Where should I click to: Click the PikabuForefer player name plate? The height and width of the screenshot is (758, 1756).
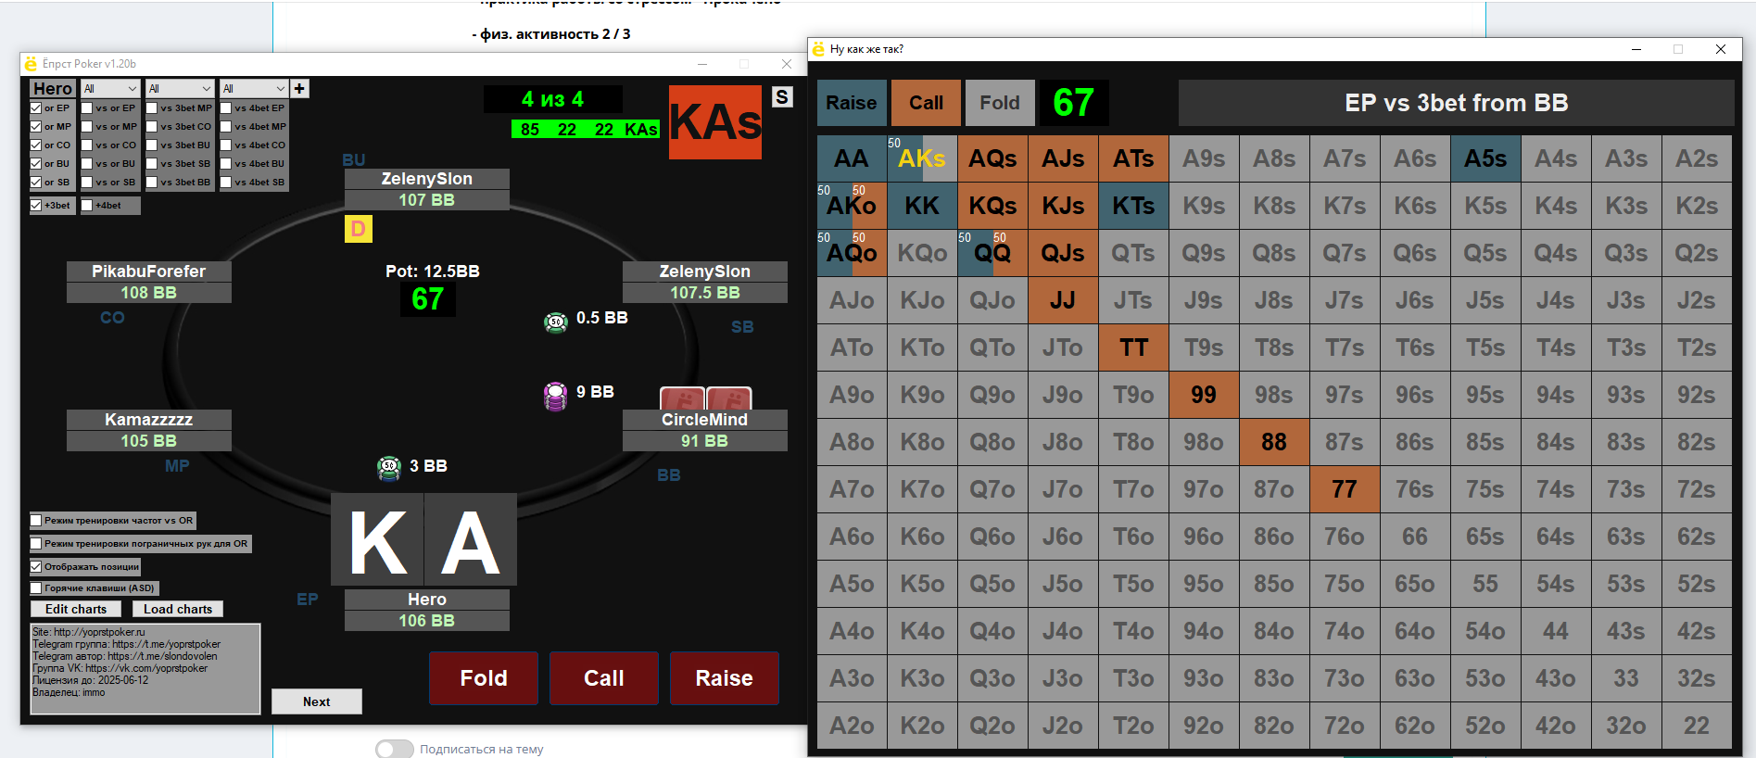pyautogui.click(x=149, y=272)
